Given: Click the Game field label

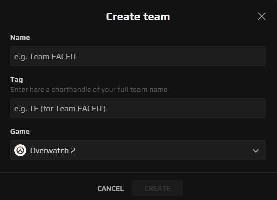Looking at the screenshot, I should click(20, 131).
